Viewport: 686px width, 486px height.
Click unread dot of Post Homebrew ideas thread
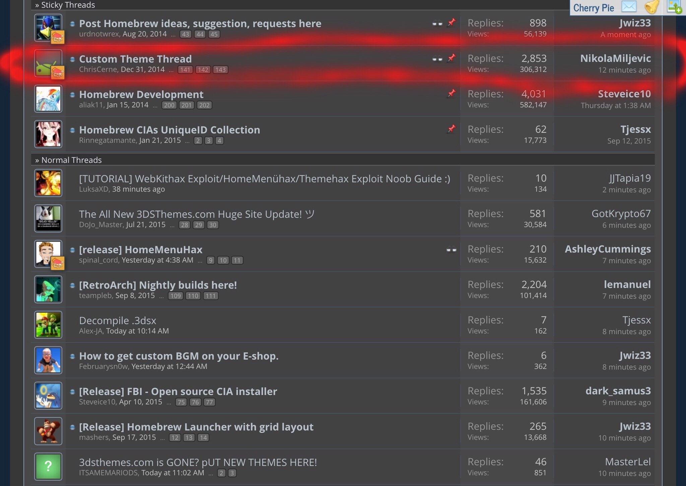(x=72, y=24)
